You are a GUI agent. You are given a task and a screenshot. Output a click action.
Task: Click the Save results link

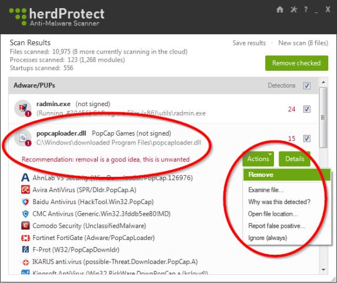coord(249,43)
